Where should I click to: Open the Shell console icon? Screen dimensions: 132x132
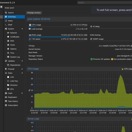pyautogui.click(x=6, y=25)
